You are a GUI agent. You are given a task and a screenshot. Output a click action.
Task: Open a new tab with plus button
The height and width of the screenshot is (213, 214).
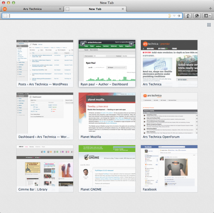click(210, 8)
